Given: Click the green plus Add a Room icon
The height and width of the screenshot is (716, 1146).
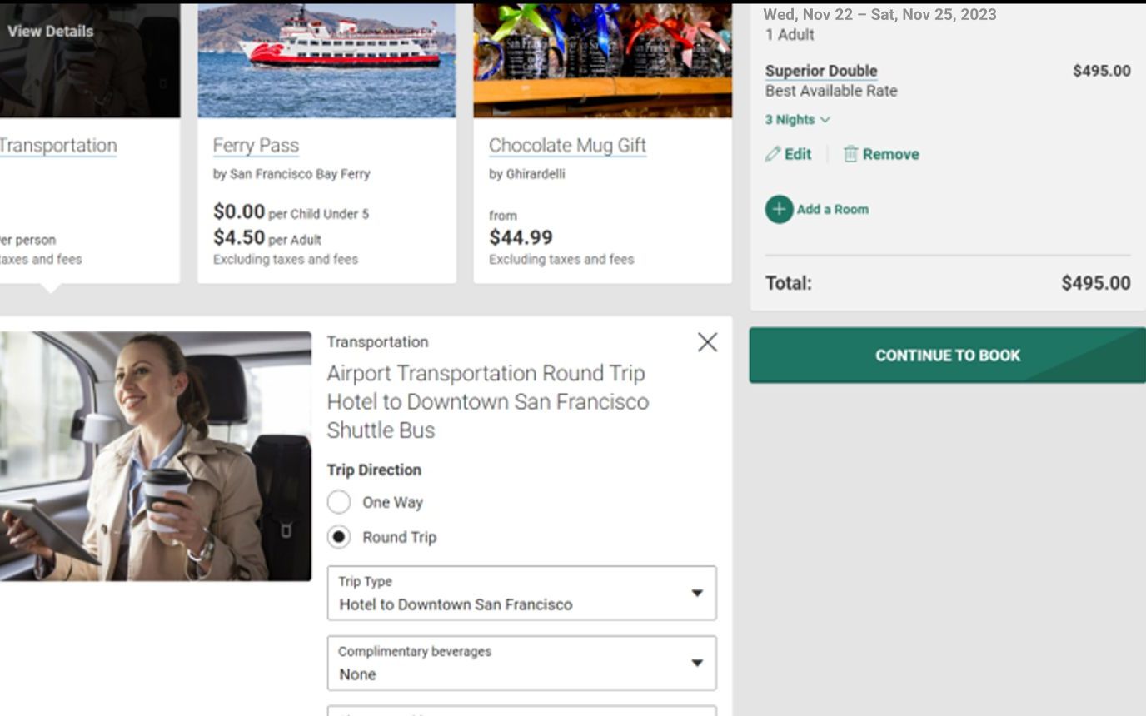Looking at the screenshot, I should point(779,209).
